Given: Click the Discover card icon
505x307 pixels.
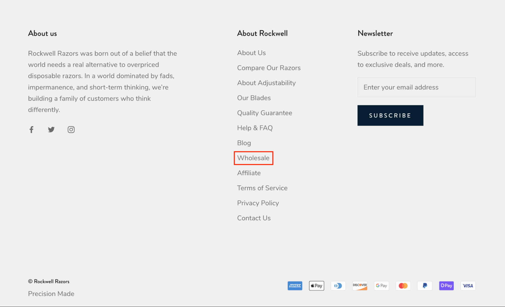Looking at the screenshot, I should click(360, 286).
